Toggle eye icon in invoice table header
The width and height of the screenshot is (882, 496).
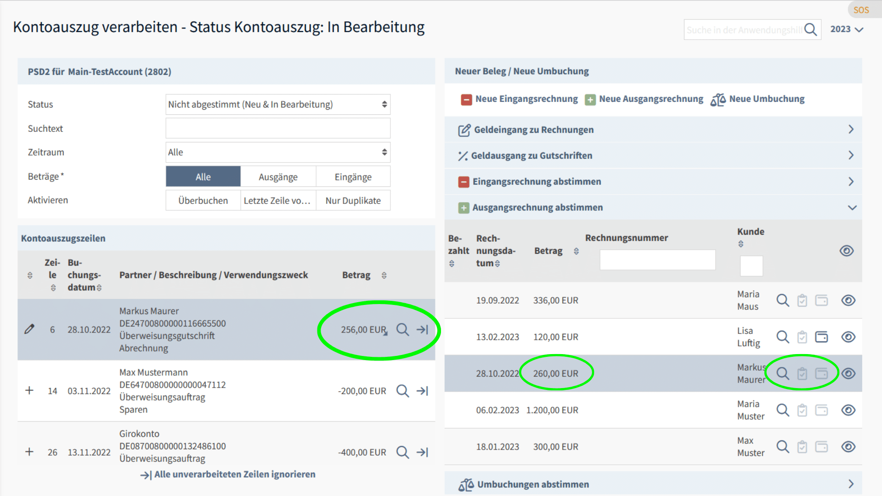pyautogui.click(x=846, y=251)
